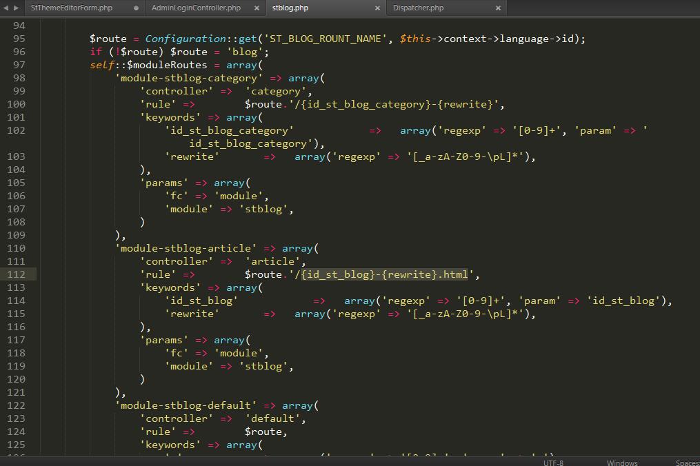
Task: Click 'module-stblog-category' key on line 98
Action: click(x=189, y=78)
